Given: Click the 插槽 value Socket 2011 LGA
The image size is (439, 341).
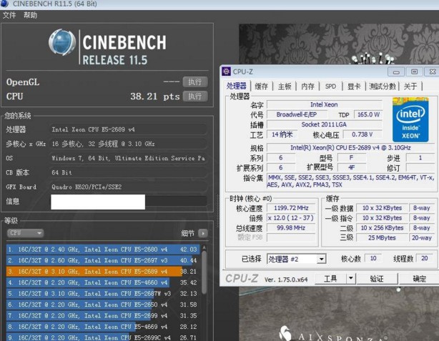Looking at the screenshot, I should [x=324, y=124].
